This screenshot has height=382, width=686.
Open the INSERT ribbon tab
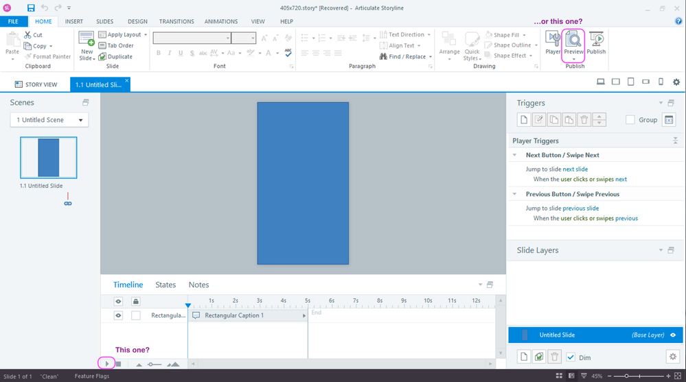click(73, 21)
